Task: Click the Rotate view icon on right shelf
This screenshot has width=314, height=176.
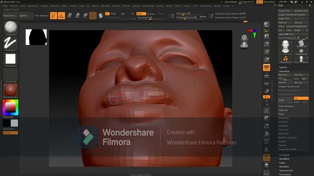Action: pos(266,133)
